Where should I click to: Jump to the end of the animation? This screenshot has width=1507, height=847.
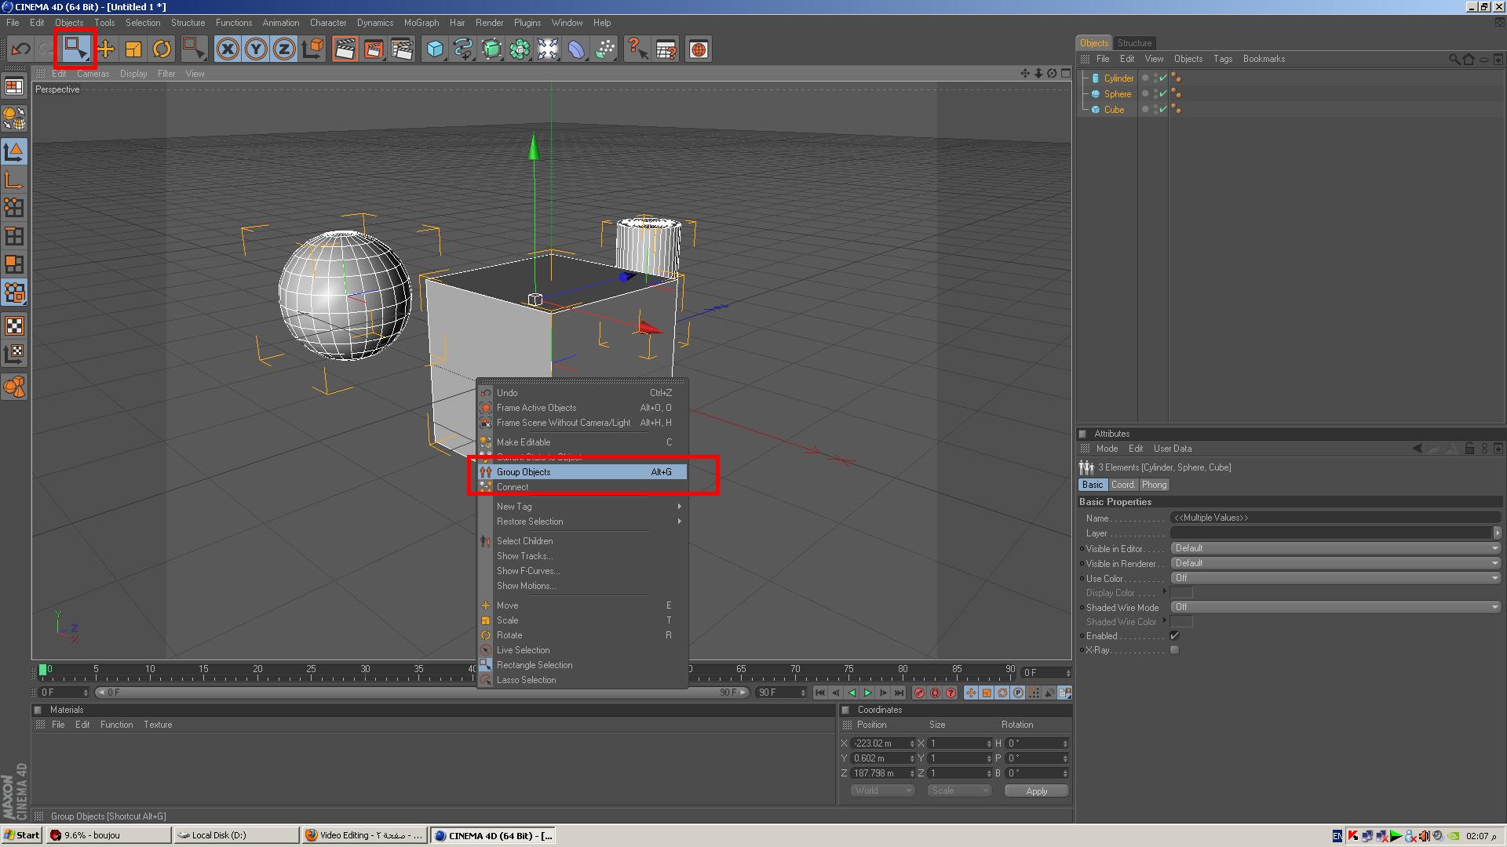[899, 693]
